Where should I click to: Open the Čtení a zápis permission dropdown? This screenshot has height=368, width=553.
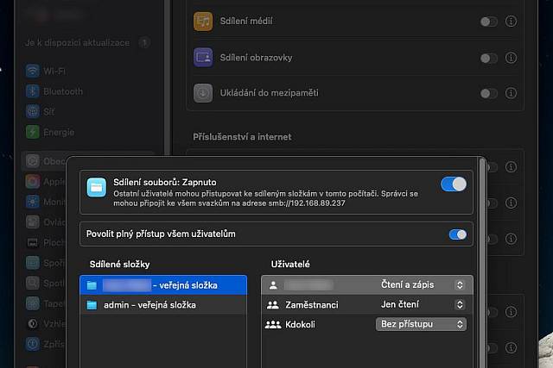point(423,284)
